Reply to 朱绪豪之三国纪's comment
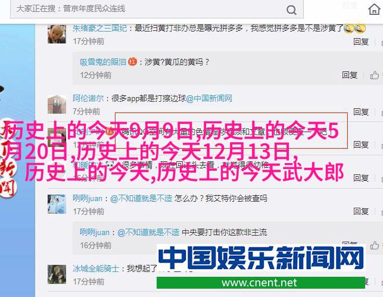 [361, 42]
